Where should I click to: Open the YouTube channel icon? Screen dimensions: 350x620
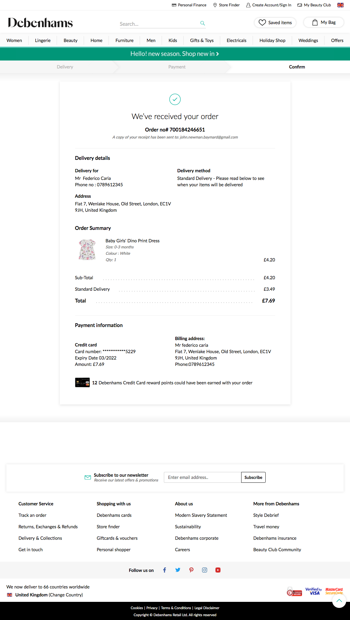tap(218, 570)
